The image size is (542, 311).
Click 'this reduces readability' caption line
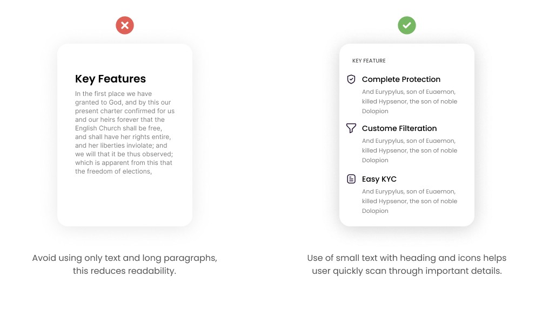124,271
